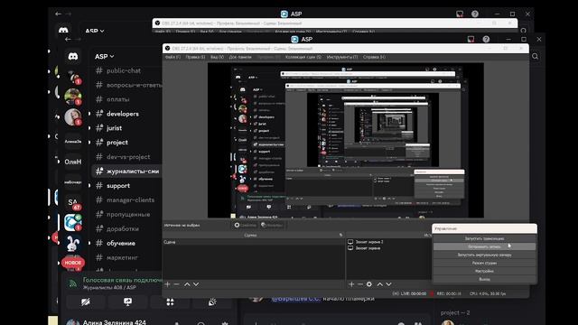
Task: Click the red НОВОЕ badge in the server list
Action: click(x=73, y=263)
